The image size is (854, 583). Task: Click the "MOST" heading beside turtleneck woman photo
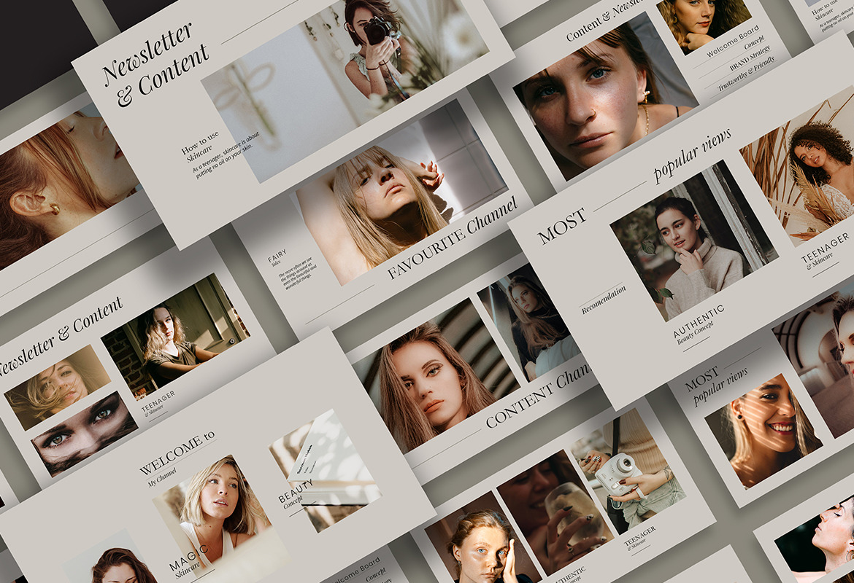point(561,226)
